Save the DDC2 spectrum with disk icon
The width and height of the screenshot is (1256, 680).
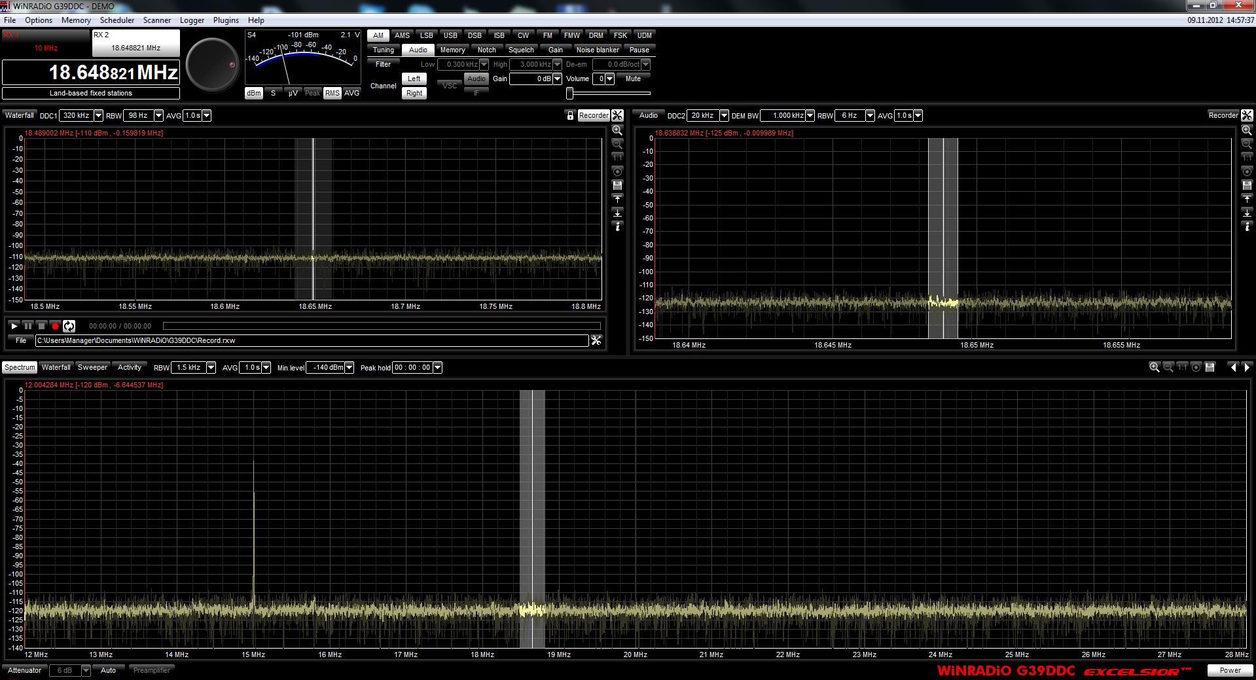1247,185
